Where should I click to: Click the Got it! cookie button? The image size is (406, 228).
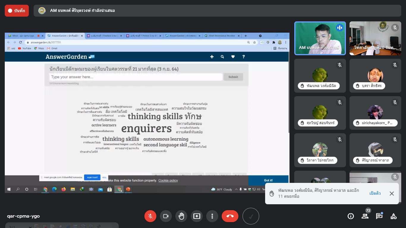point(268,180)
